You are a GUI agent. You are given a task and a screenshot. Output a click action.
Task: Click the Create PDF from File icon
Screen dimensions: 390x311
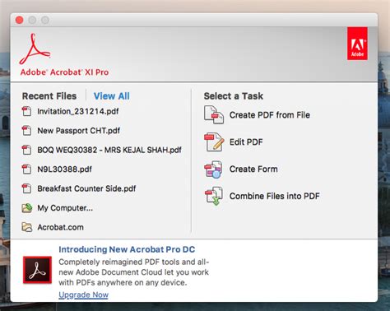214,114
